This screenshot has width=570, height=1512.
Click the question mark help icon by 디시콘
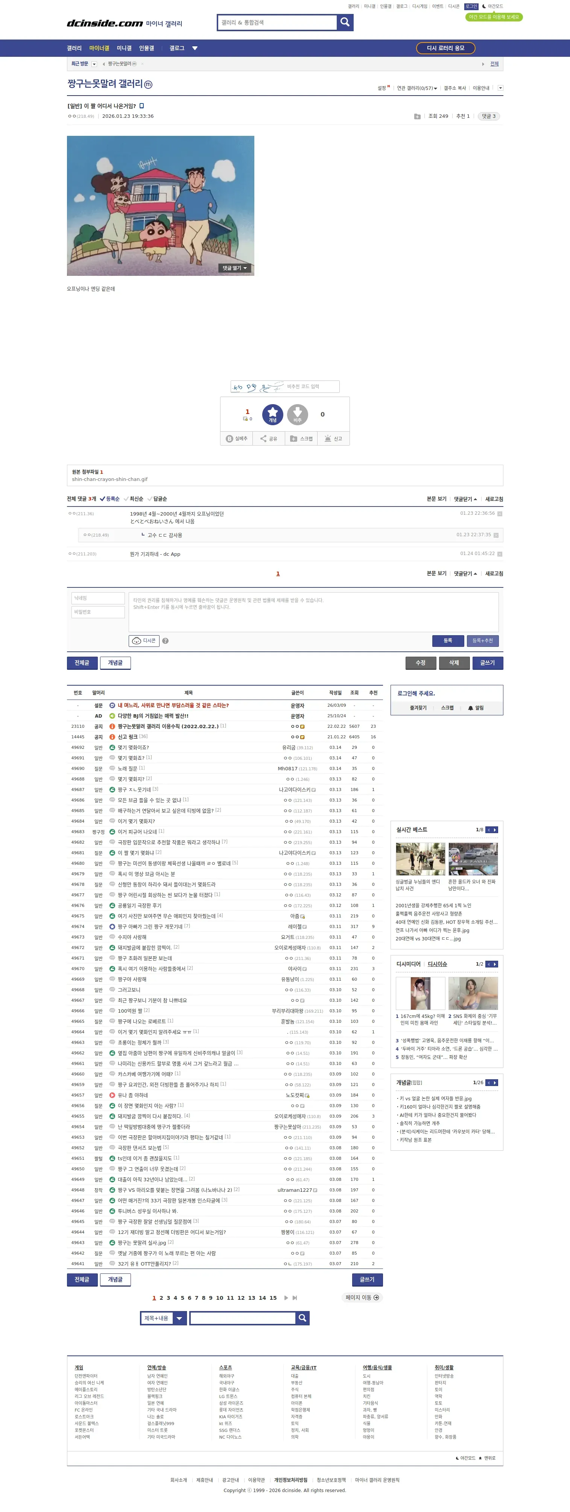166,641
